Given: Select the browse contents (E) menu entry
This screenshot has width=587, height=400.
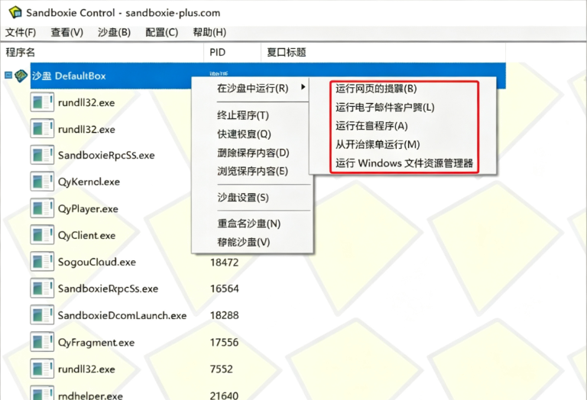Looking at the screenshot, I should pos(253,171).
